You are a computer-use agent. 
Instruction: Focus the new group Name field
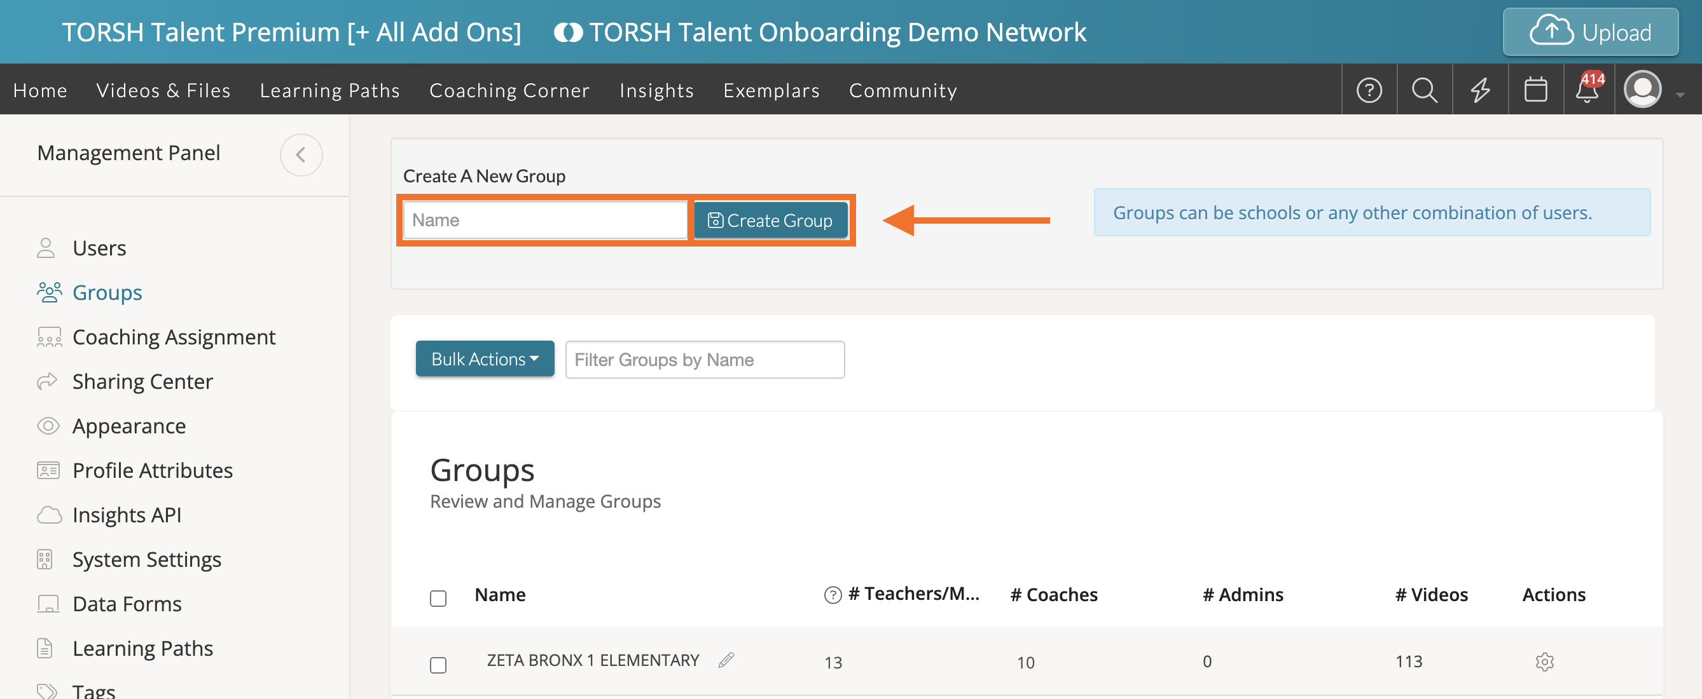545,220
